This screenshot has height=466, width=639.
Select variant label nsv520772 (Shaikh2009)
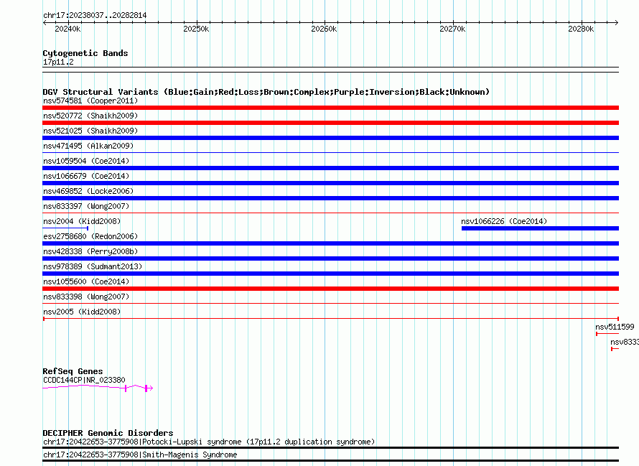click(x=90, y=116)
